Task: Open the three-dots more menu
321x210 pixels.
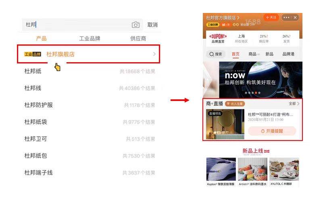Action: pyautogui.click(x=286, y=17)
